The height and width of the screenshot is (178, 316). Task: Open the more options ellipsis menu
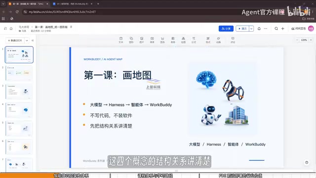[x=266, y=29]
